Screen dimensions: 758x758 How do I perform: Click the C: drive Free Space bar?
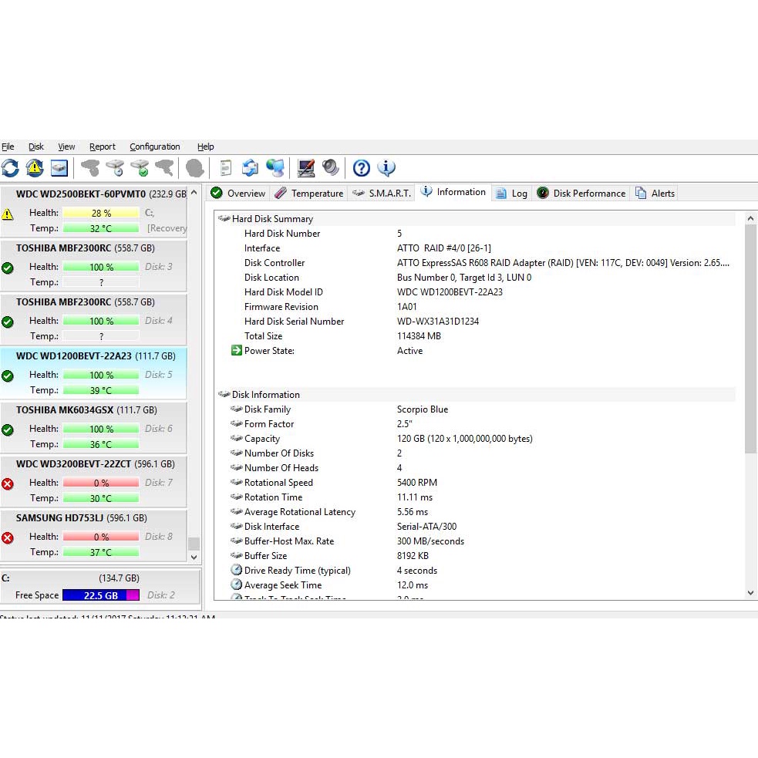pyautogui.click(x=101, y=595)
